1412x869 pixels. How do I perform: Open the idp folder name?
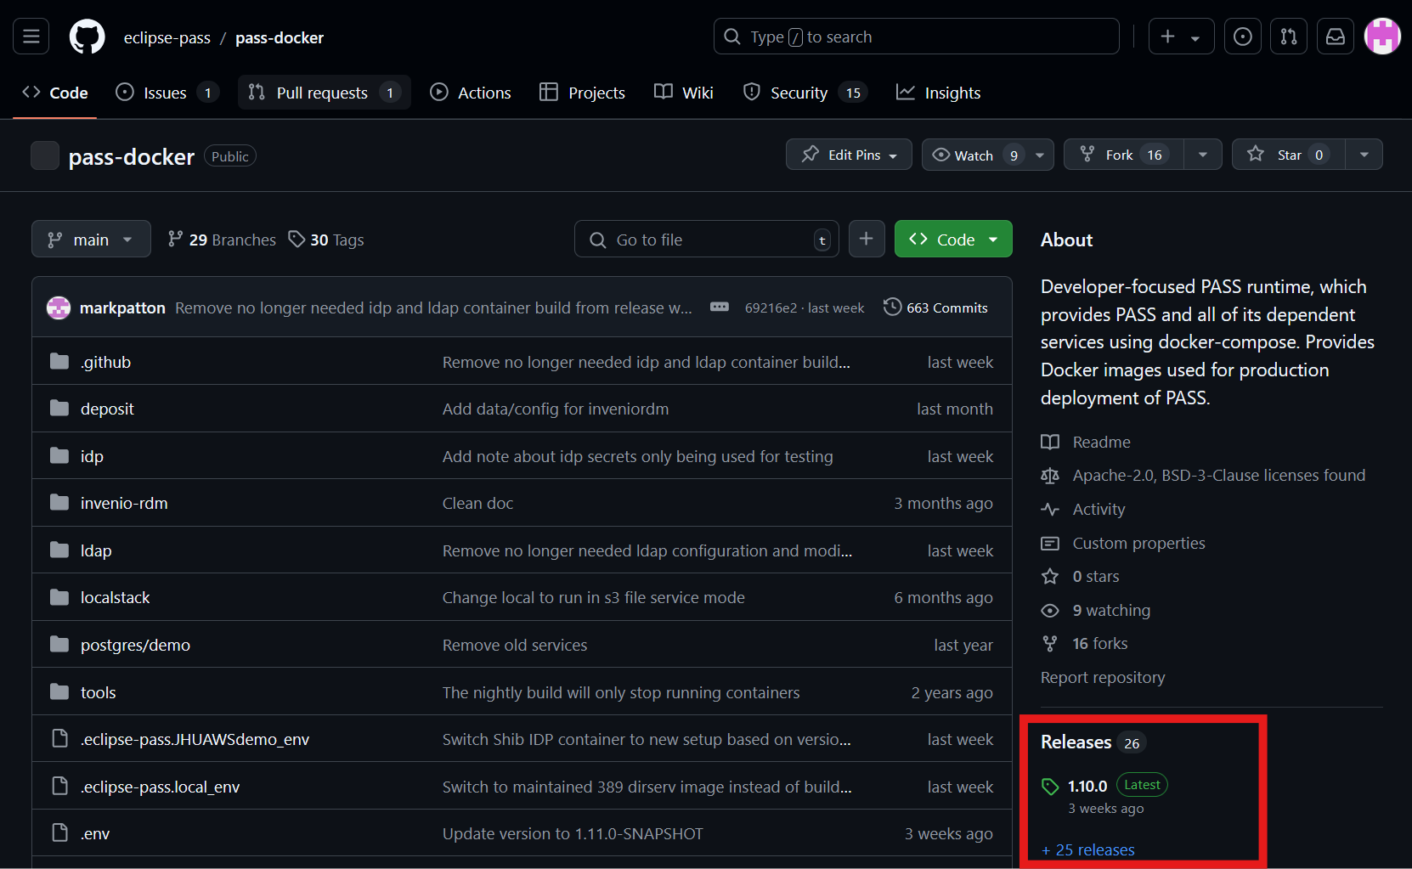click(92, 456)
